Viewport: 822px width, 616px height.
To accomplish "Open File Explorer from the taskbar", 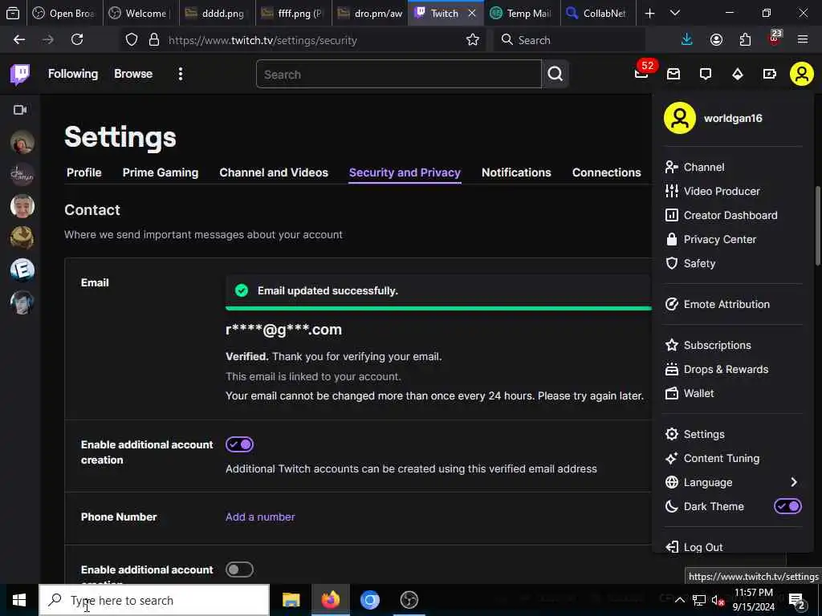I will (x=291, y=600).
